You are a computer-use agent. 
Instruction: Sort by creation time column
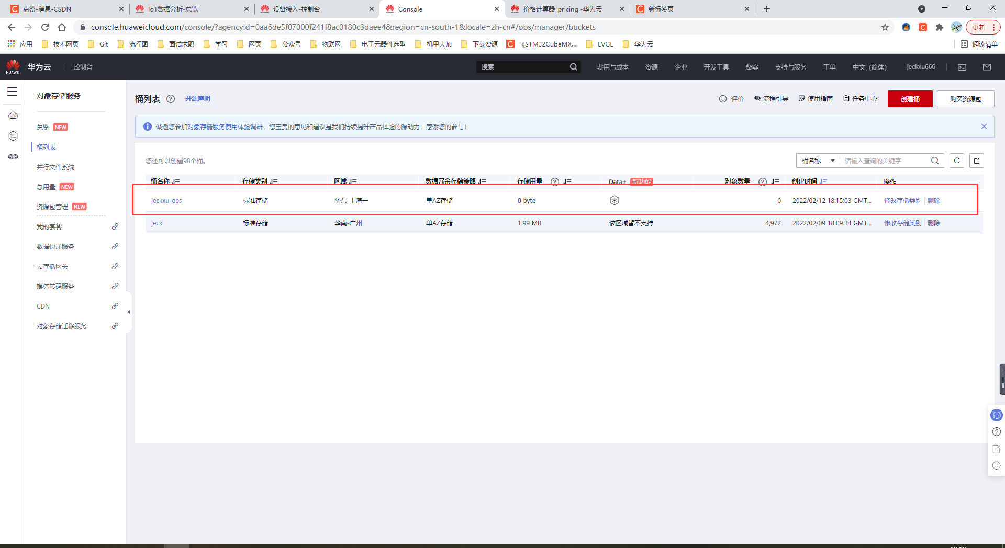point(824,181)
